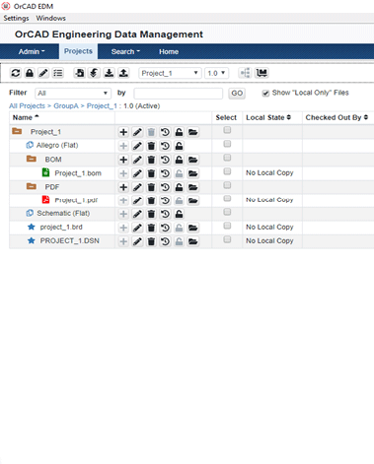
Task: Click the pencil icon in the PROJECT_1.DSN row
Action: 137,241
